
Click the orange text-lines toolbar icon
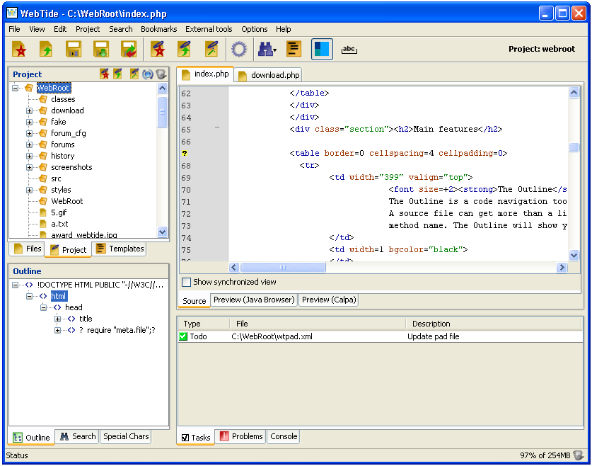pos(294,49)
